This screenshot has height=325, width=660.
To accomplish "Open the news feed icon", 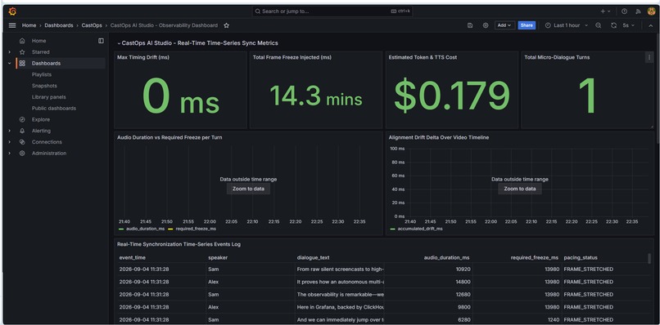I will [638, 11].
